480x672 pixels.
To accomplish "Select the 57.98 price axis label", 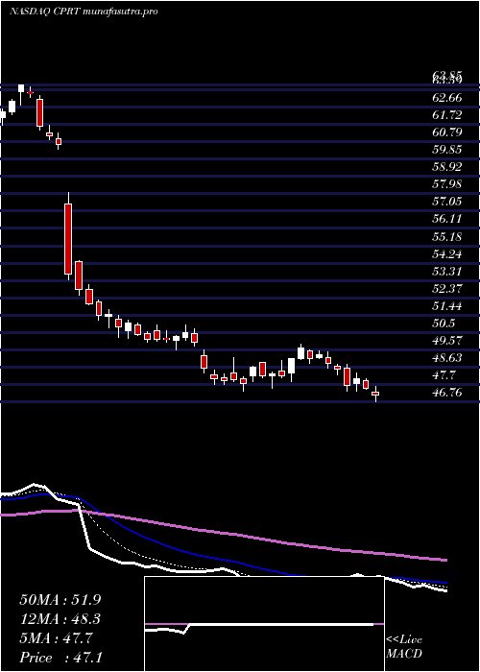I will tap(447, 184).
